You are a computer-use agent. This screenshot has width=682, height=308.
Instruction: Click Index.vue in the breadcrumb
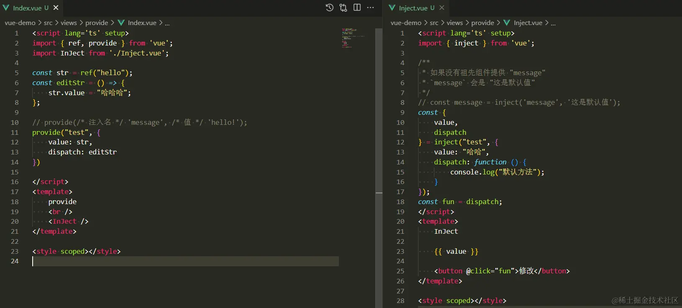[x=142, y=23]
